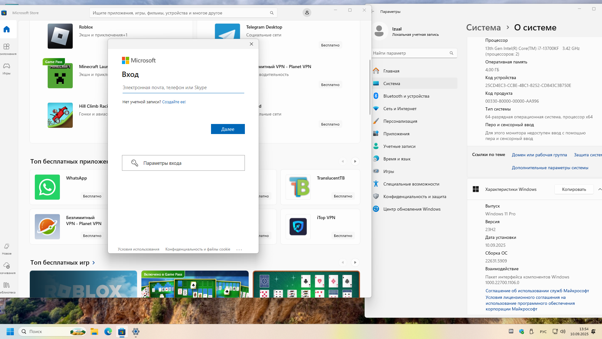Open Игры in Settings sidebar

point(414,171)
